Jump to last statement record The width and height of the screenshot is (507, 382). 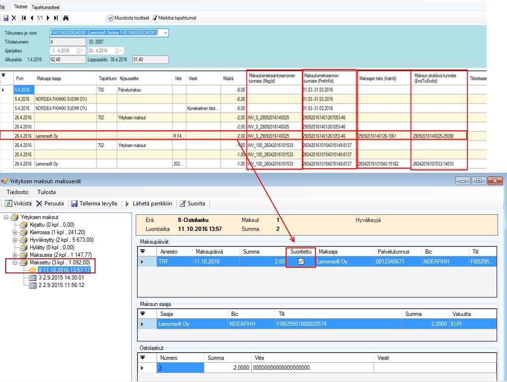click(56, 18)
